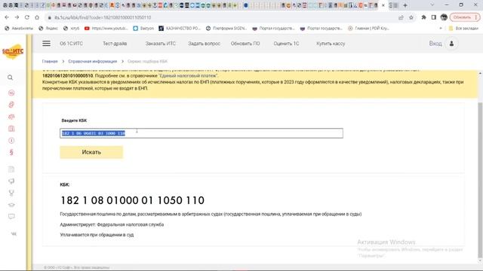Close the active browser tab
This screenshot has width=483, height=271.
pos(383,5)
